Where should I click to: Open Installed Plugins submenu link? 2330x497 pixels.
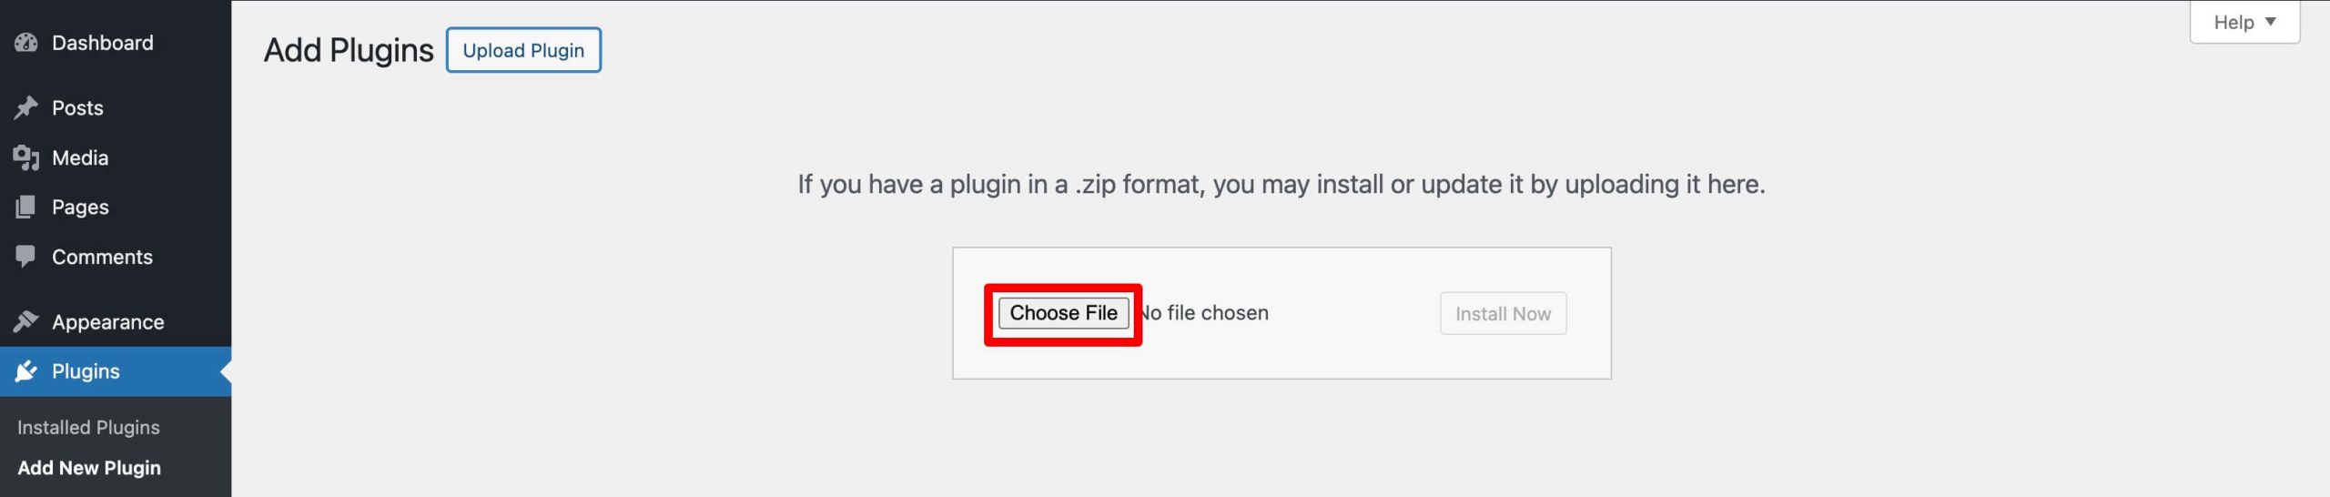[88, 427]
